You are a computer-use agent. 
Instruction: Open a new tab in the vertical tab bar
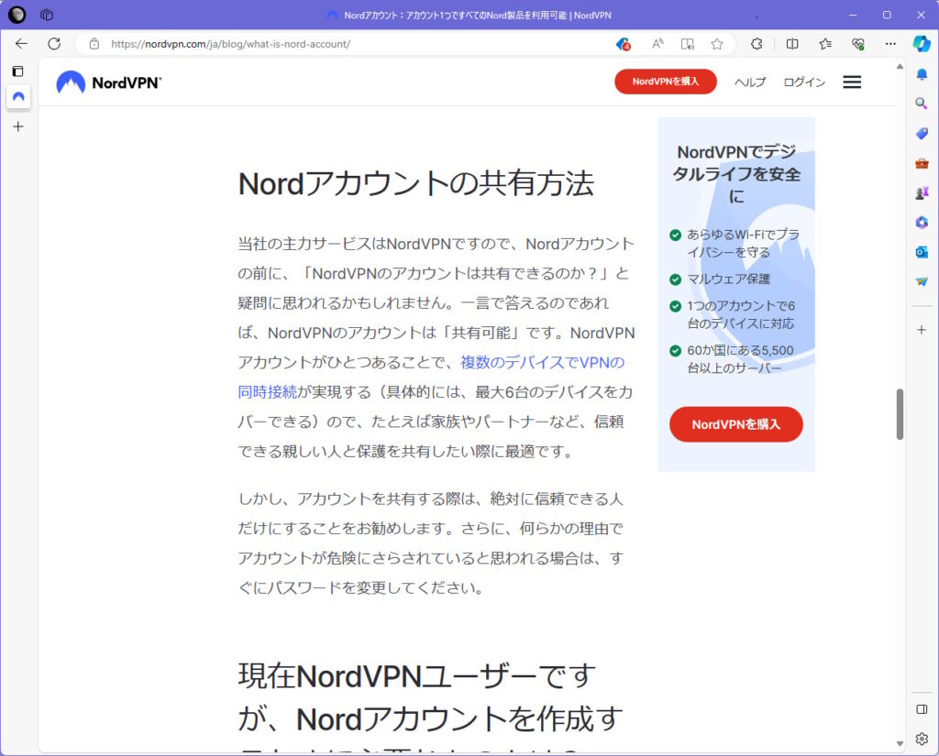pos(18,126)
